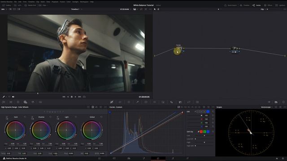The image size is (287, 161).
Task: Open the Curves palette
Action: tap(112, 102)
